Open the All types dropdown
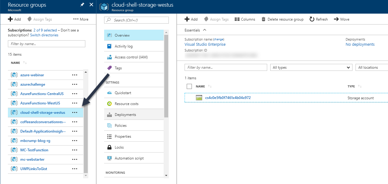Image resolution: width=388 pixels, height=184 pixels. point(311,67)
